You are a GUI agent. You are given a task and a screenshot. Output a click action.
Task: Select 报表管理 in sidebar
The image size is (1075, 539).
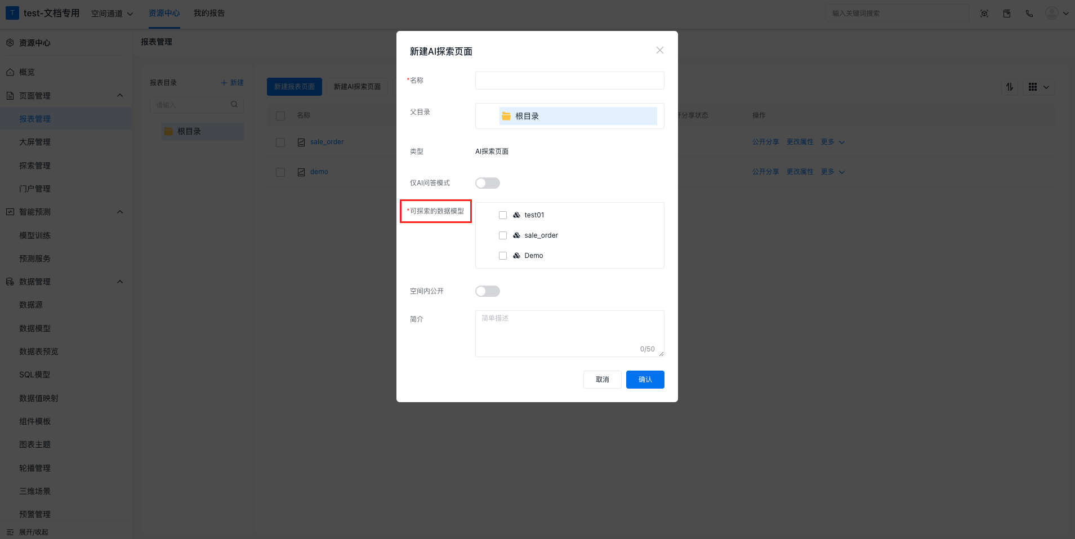(x=66, y=119)
